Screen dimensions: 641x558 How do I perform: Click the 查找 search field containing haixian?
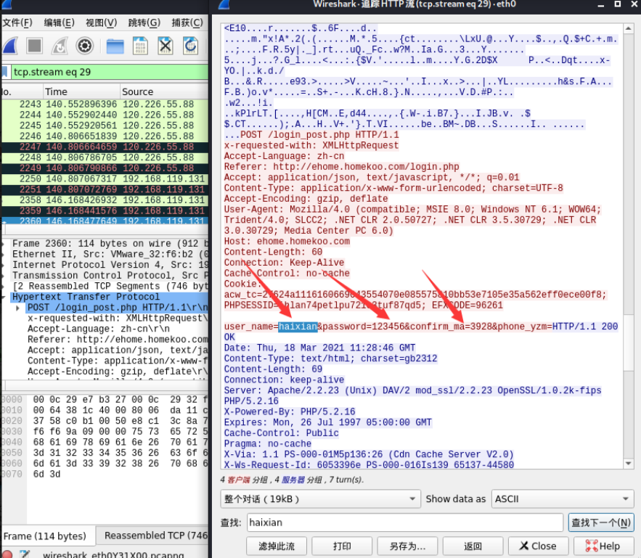click(405, 522)
